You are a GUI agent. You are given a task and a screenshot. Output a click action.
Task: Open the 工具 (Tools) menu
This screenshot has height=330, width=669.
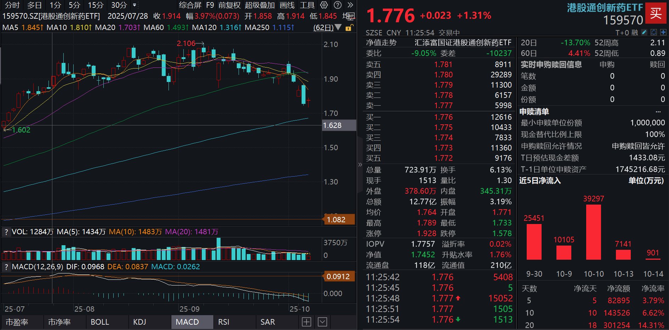click(x=307, y=5)
